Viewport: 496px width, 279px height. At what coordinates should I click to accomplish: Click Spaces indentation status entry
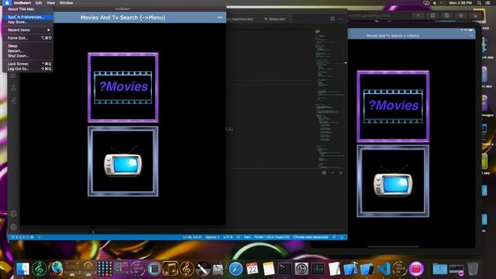[212, 237]
